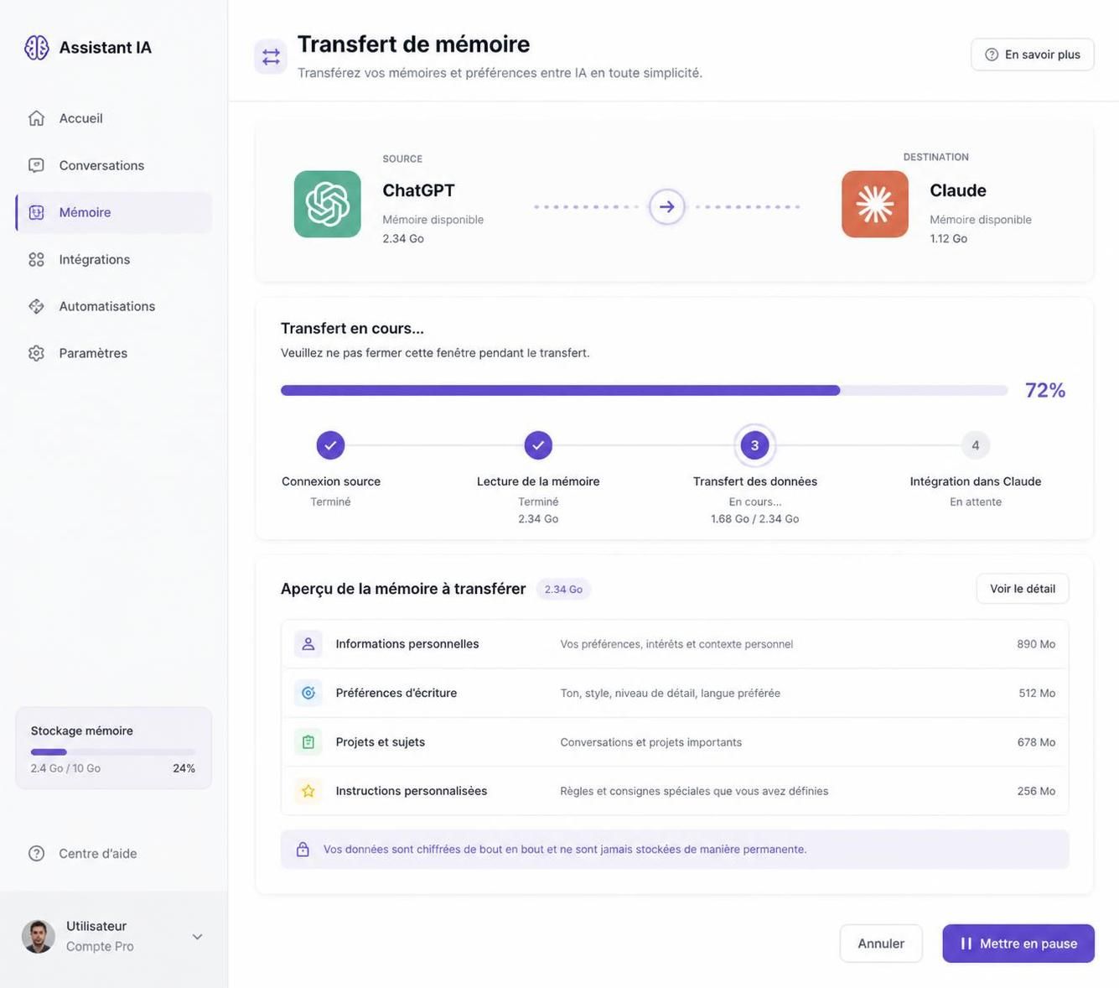
Task: Click the Intégrations grid icon
Action: [x=36, y=259]
